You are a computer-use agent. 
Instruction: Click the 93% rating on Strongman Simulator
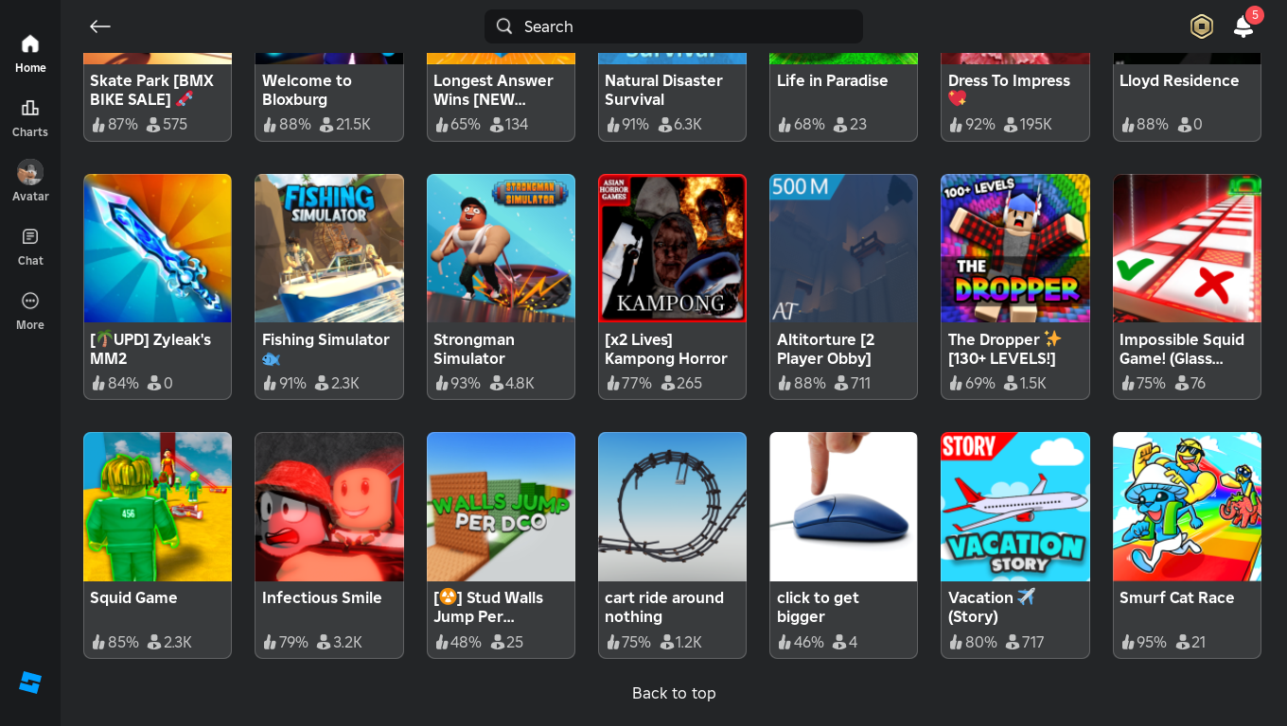pos(466,383)
